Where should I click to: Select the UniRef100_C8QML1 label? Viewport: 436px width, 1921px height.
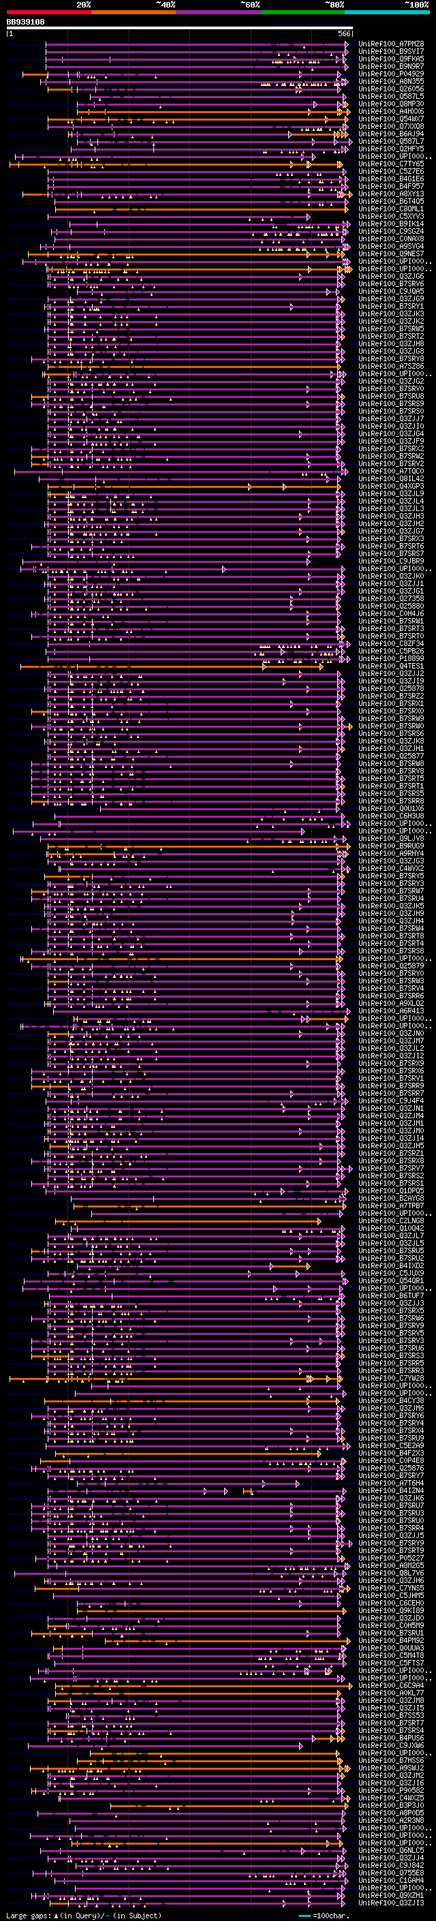pos(391,209)
